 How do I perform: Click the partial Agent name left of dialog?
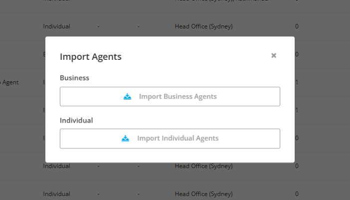[x=9, y=82]
